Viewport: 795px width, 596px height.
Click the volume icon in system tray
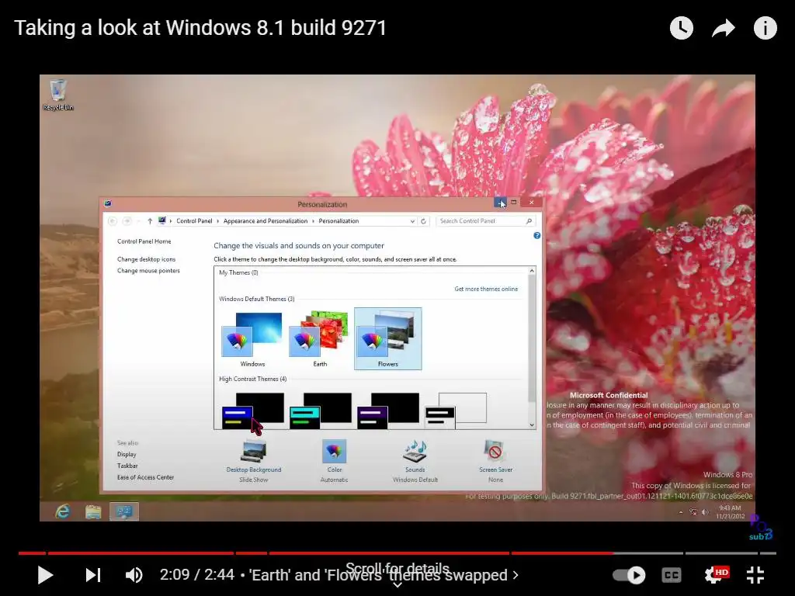pyautogui.click(x=705, y=512)
